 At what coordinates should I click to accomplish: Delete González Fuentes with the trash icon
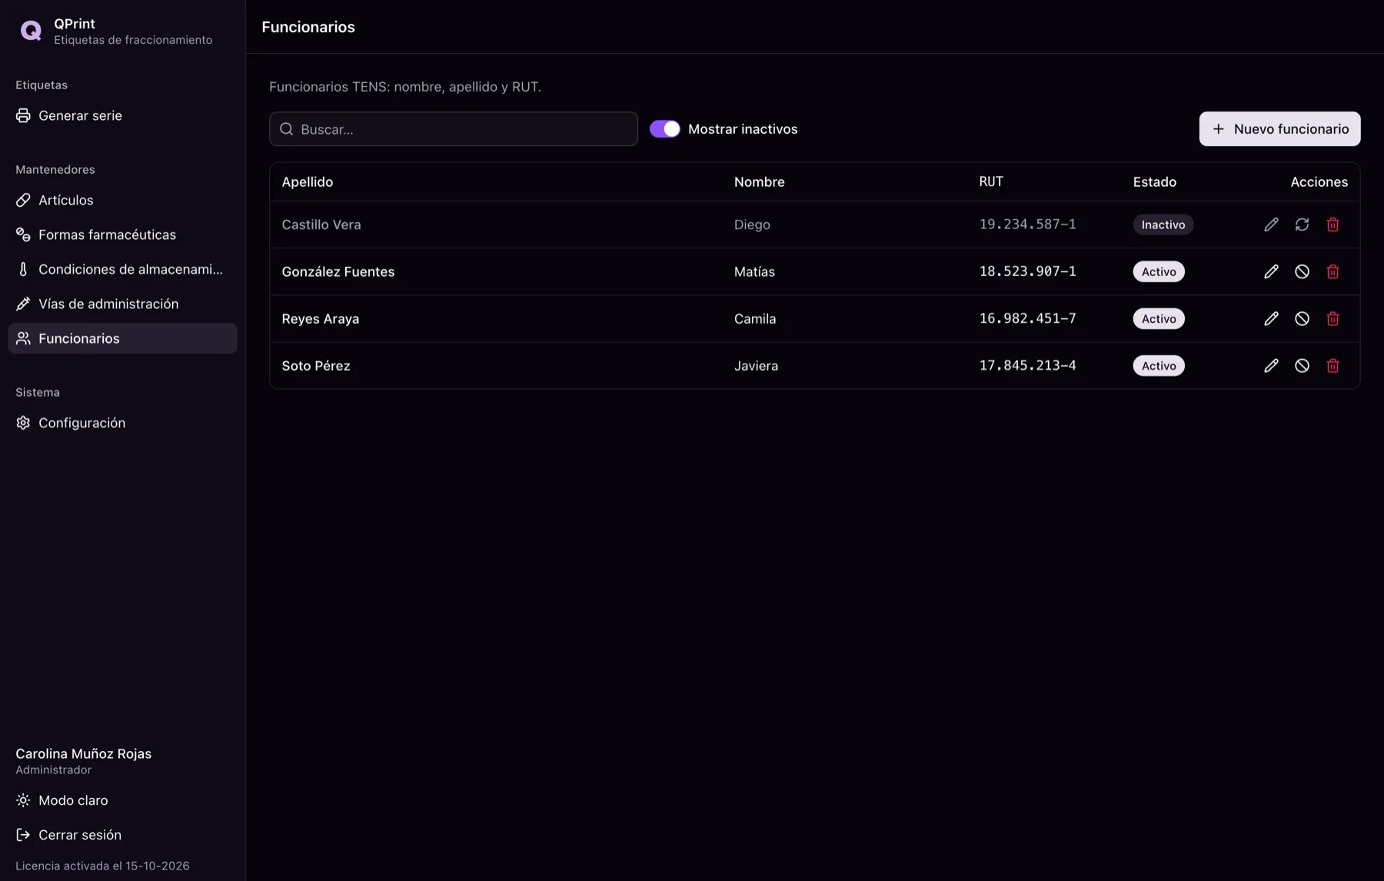click(x=1332, y=271)
